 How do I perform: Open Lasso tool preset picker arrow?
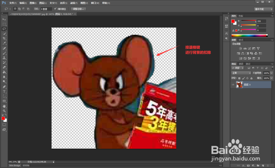point(10,9)
